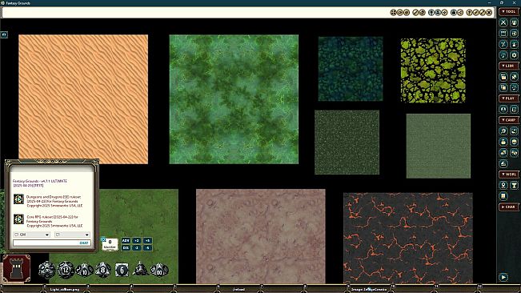
Task: Open the goblet icon in World section
Action: (515, 185)
